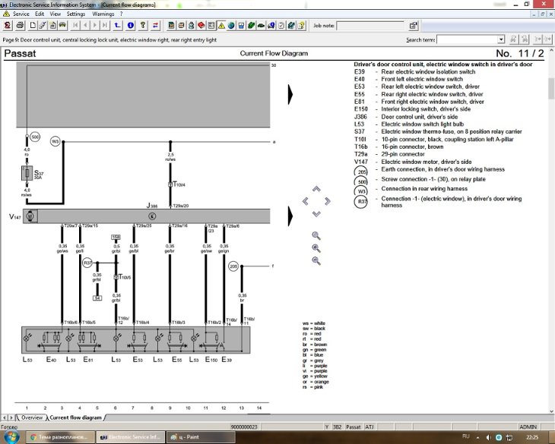The height and width of the screenshot is (444, 555).
Task: Open the ? help menu
Action: [x=121, y=14]
